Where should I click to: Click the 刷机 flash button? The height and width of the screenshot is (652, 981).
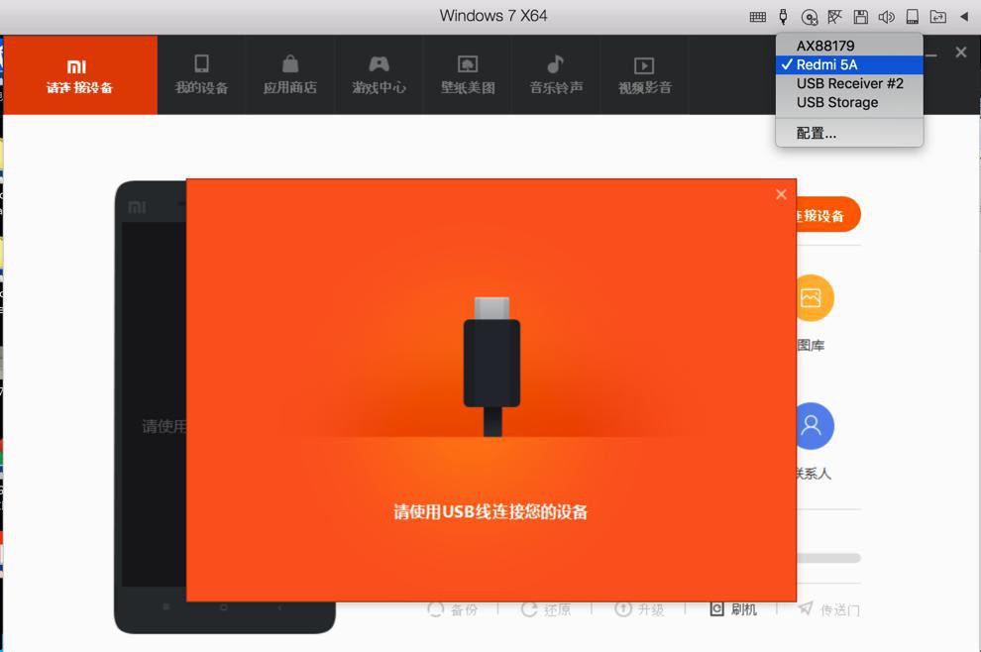click(x=732, y=609)
